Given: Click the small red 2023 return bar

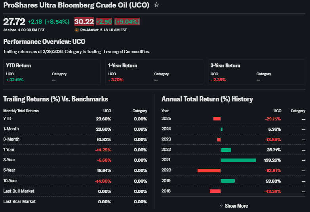Looking at the screenshot, I should coord(219,139).
